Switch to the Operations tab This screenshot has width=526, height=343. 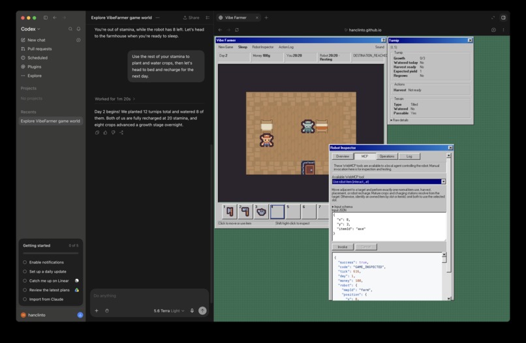387,157
